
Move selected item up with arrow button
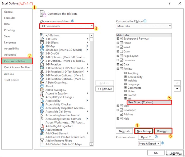(x=177, y=83)
